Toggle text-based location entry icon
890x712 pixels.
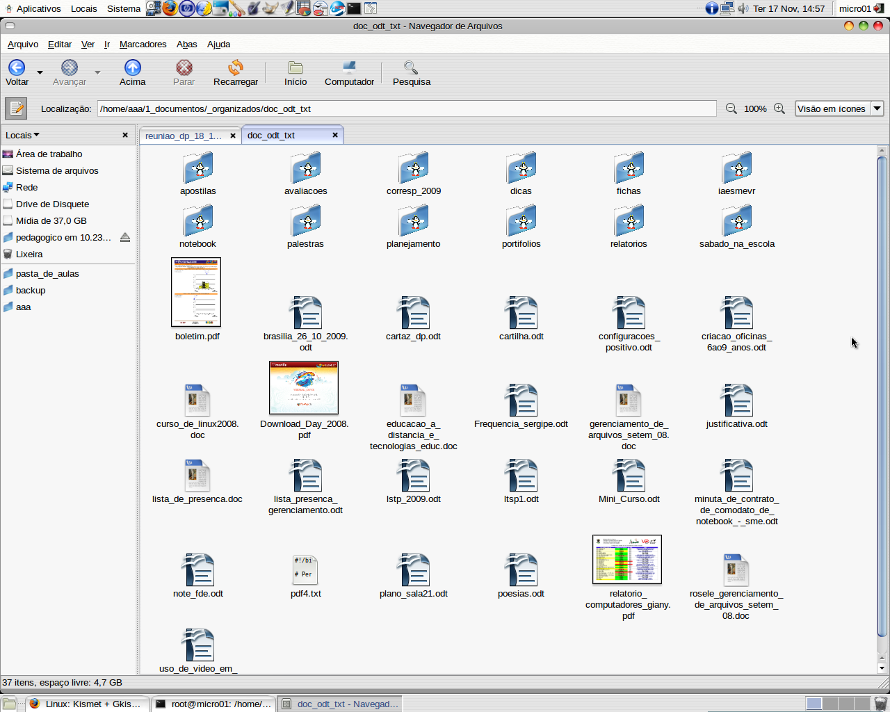click(16, 108)
